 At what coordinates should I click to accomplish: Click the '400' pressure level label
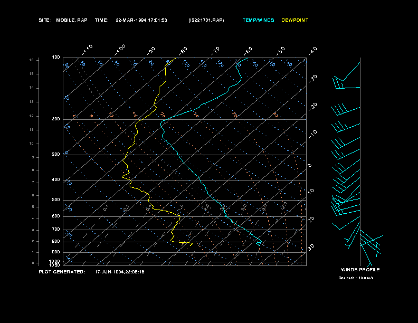pos(56,179)
